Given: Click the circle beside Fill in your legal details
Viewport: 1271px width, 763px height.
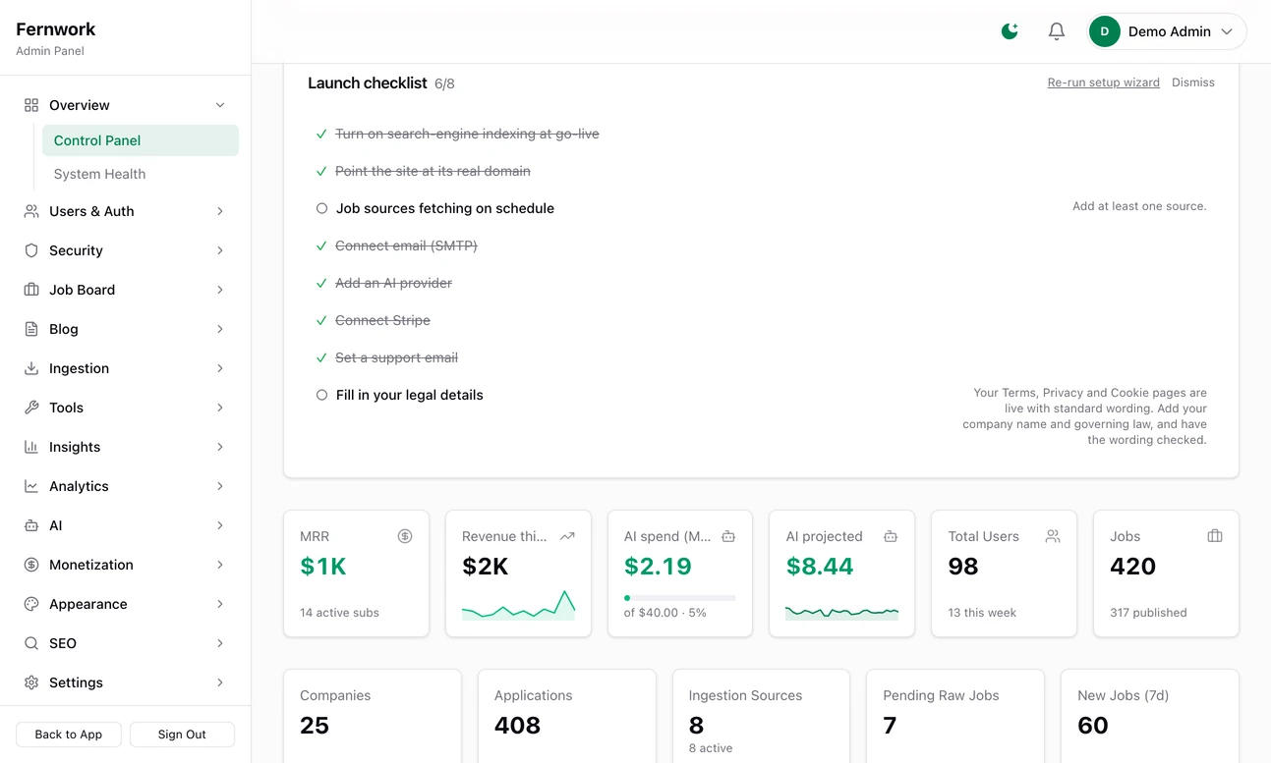Looking at the screenshot, I should pos(321,395).
